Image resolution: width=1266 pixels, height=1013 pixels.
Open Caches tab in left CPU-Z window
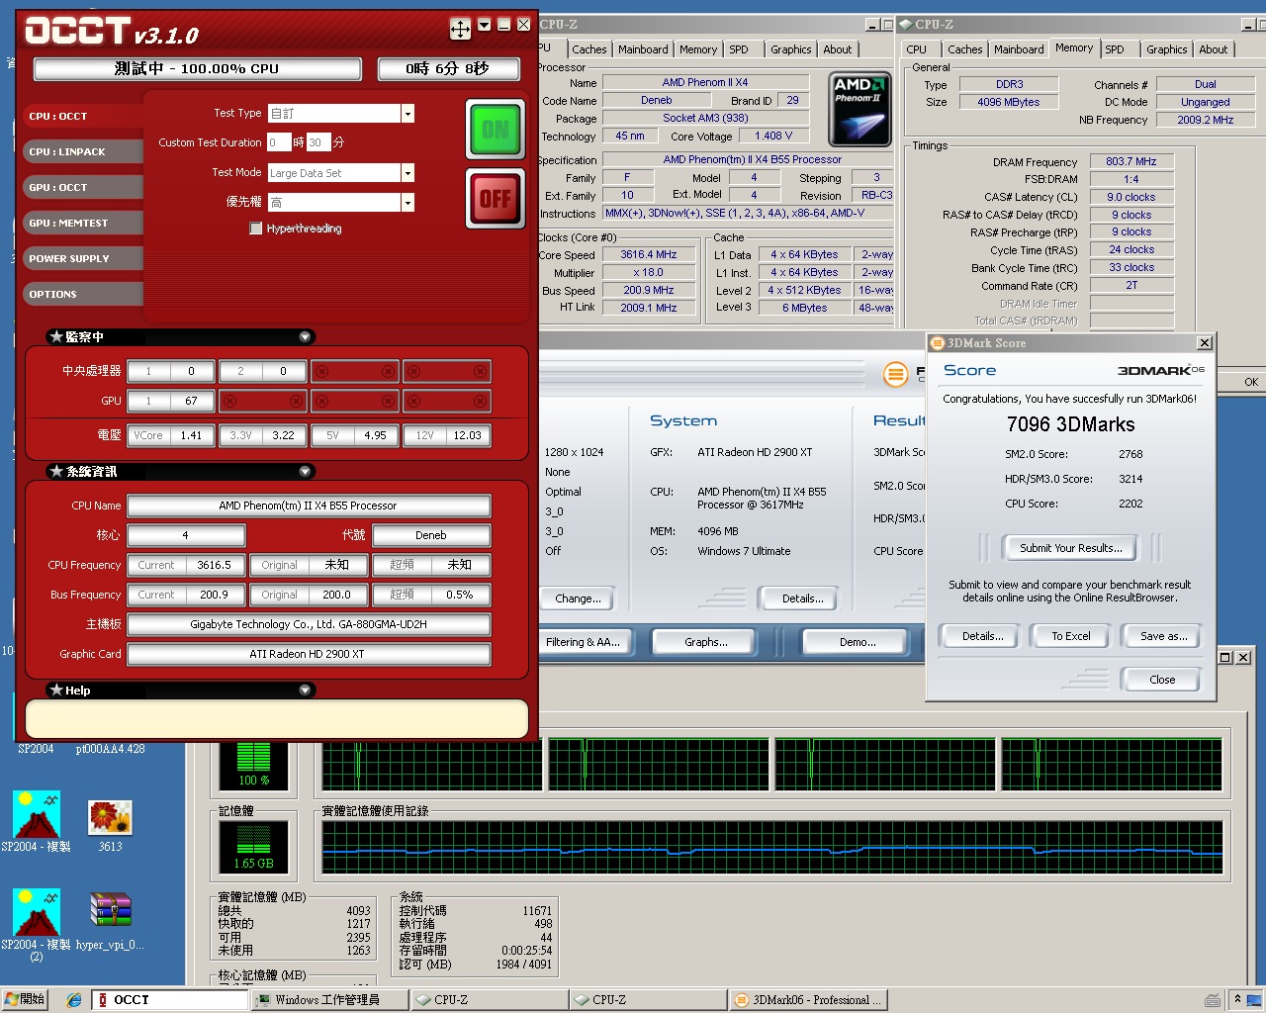pos(588,49)
